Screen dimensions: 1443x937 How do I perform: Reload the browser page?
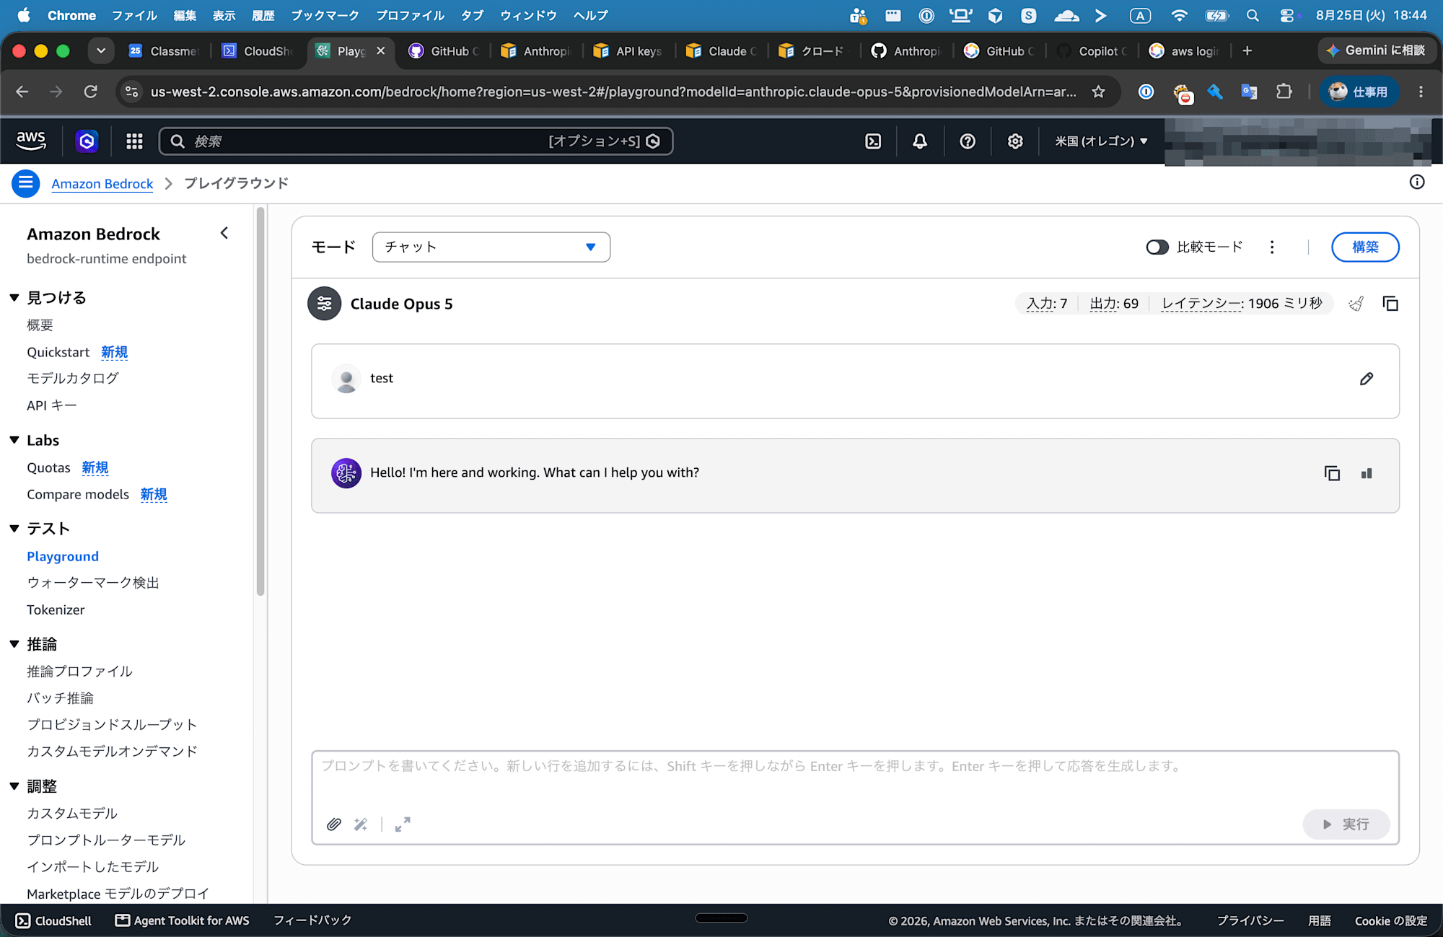point(90,92)
